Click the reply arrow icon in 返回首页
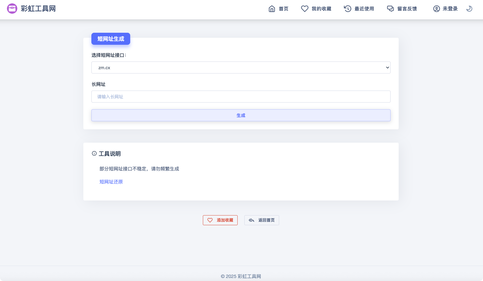 (x=251, y=220)
